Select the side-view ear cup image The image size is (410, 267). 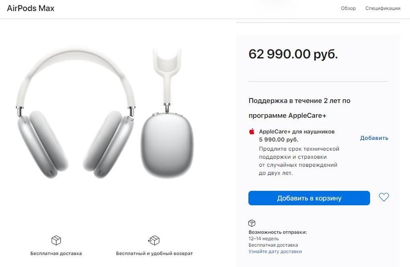(167, 113)
